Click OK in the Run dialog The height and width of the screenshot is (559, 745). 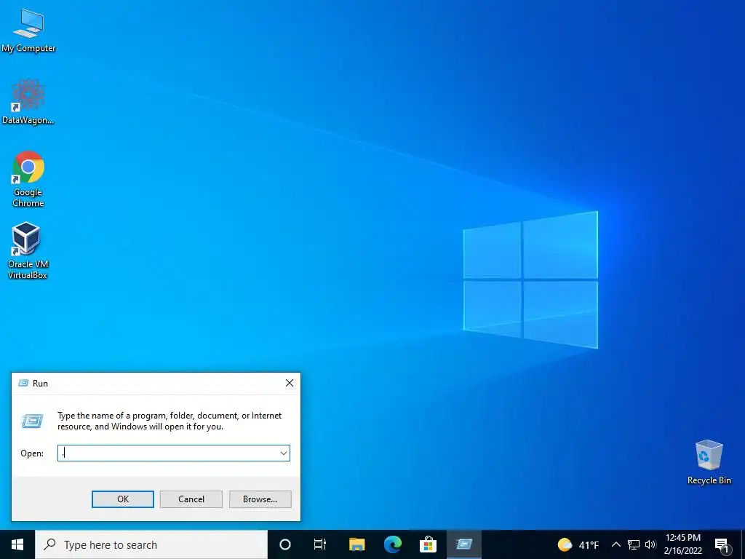[x=122, y=499]
